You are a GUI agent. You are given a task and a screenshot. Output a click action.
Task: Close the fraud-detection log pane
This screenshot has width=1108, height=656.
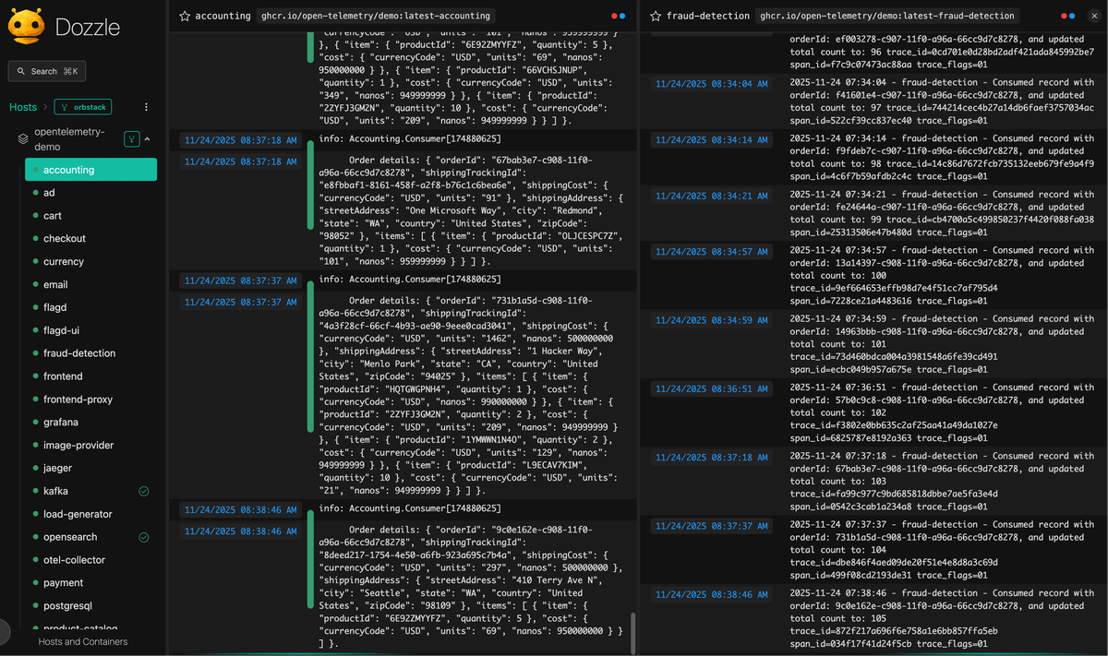pyautogui.click(x=1094, y=16)
